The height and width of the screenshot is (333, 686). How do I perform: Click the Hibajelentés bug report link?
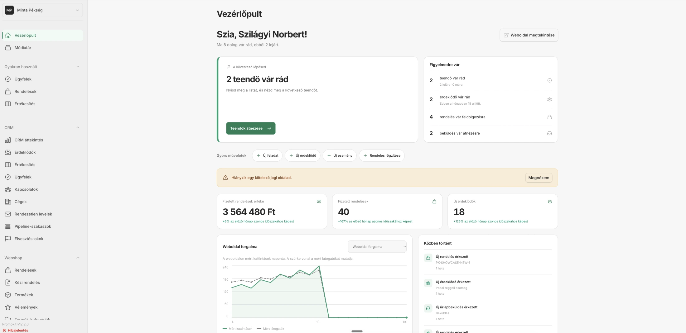pos(15,331)
